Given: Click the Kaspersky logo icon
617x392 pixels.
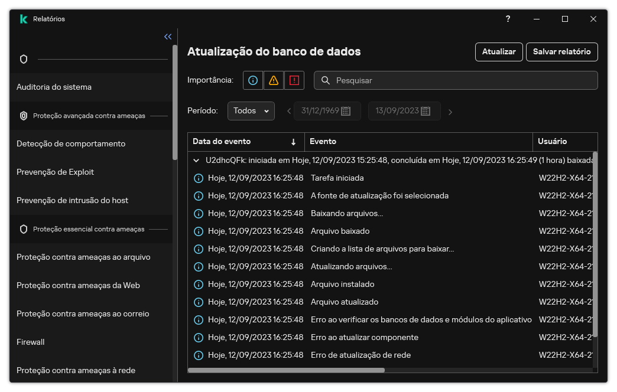Looking at the screenshot, I should coord(24,18).
